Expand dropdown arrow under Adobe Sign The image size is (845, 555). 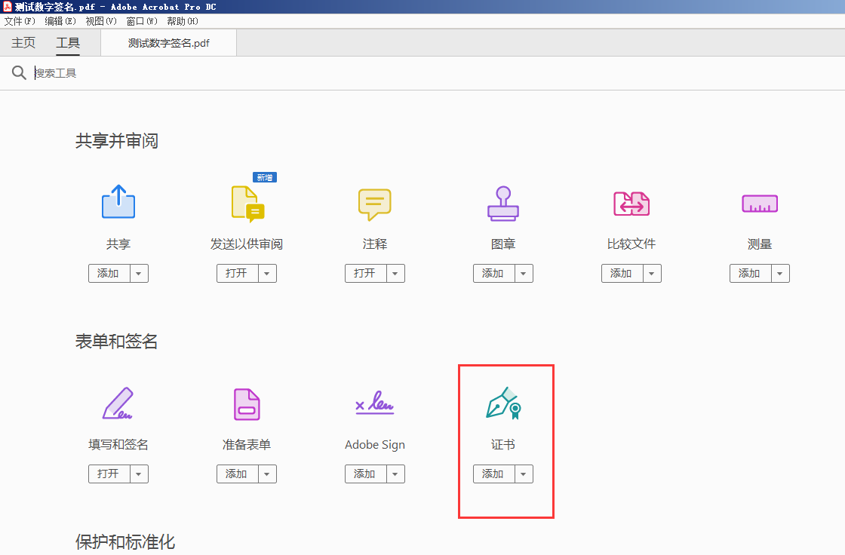point(396,474)
